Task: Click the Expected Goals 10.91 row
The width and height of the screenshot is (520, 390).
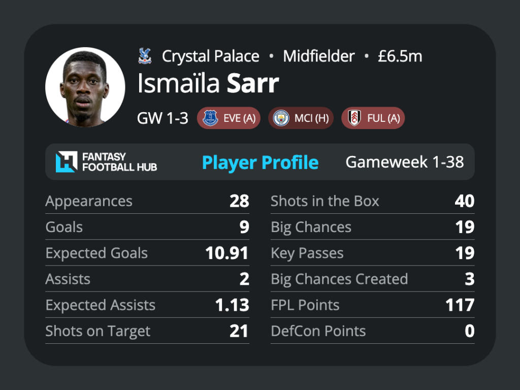Action: coord(147,253)
